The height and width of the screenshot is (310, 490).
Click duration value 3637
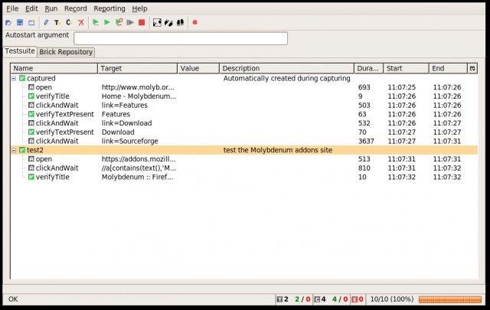[x=366, y=142]
